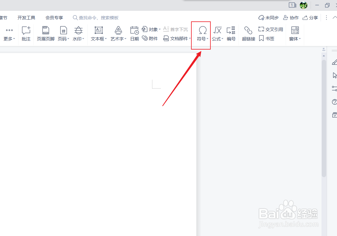Click the blank document page
Image resolution: width=337 pixels, height=236 pixels.
(98, 144)
